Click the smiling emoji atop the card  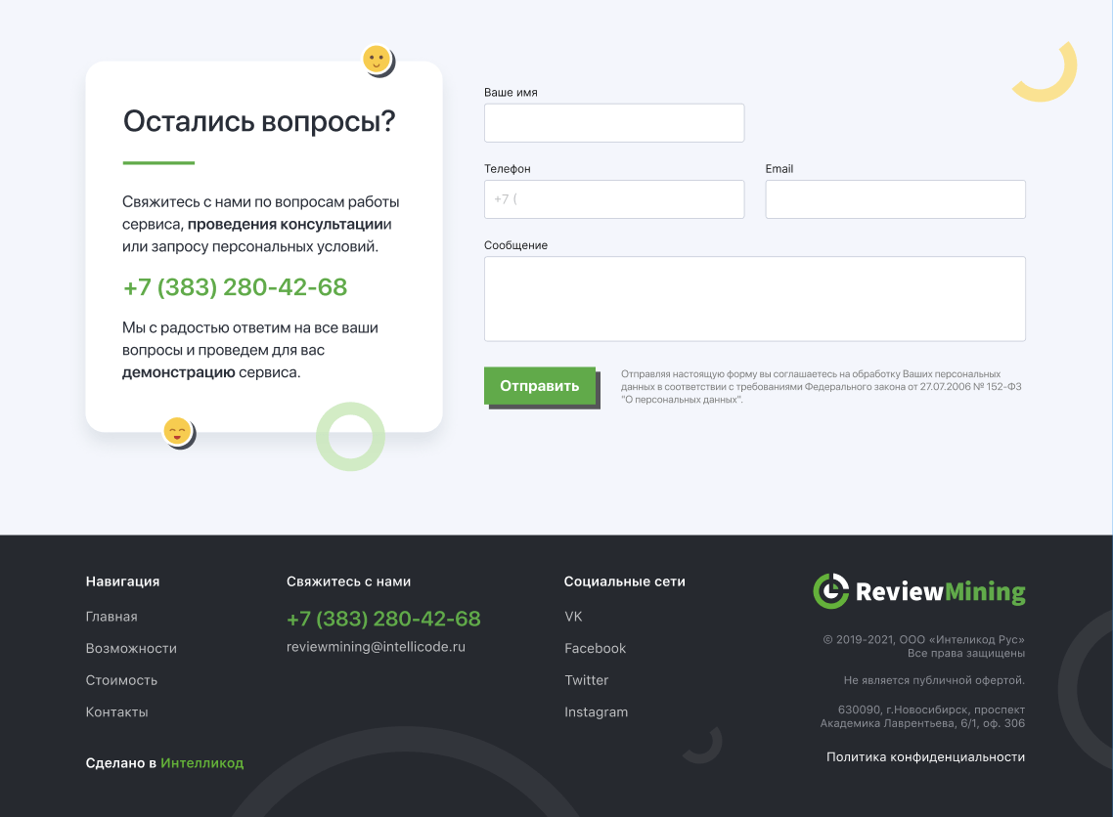(377, 59)
